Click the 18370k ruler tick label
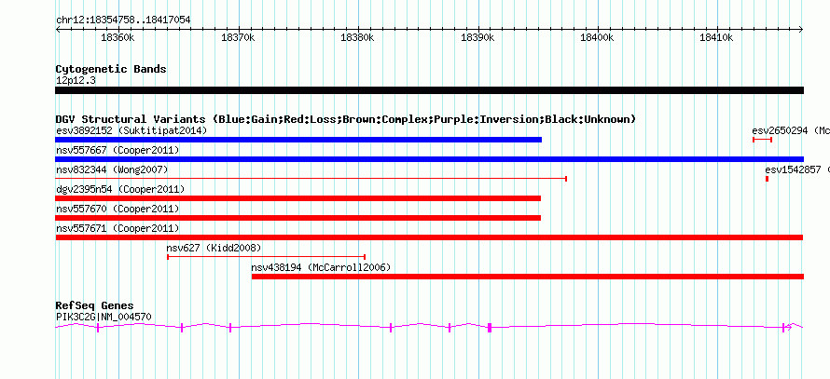Screen dimensions: 830x379 coord(238,37)
